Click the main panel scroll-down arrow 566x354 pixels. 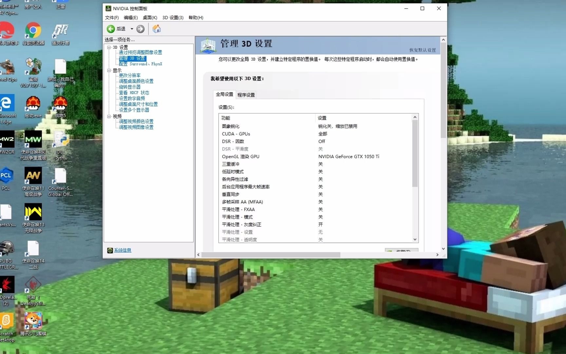coord(443,249)
